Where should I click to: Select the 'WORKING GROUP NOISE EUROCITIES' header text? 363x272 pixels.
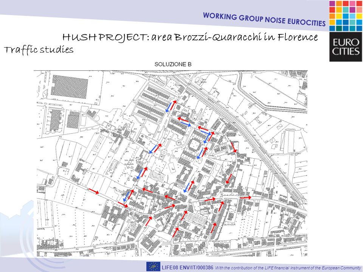264,19
